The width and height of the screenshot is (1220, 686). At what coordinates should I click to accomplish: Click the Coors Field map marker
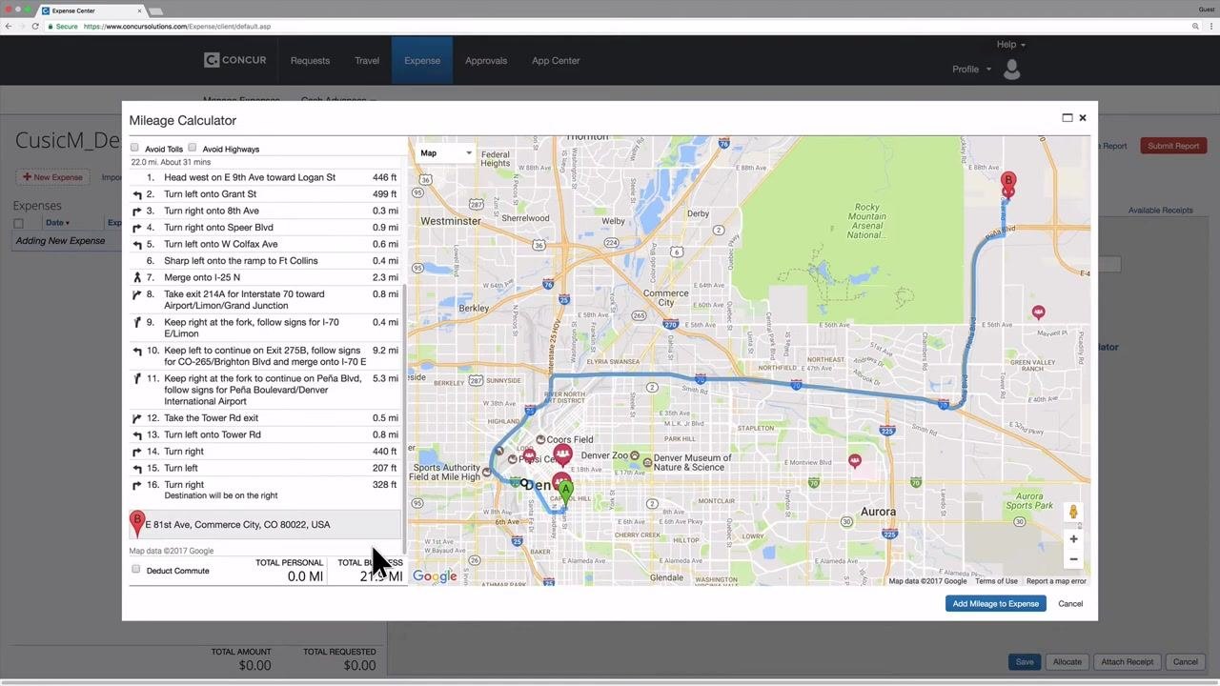(x=540, y=440)
